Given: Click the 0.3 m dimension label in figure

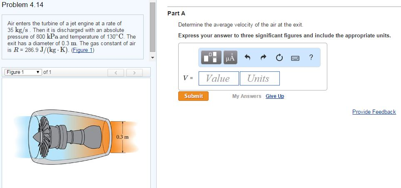Looking at the screenshot, I should click(122, 137).
